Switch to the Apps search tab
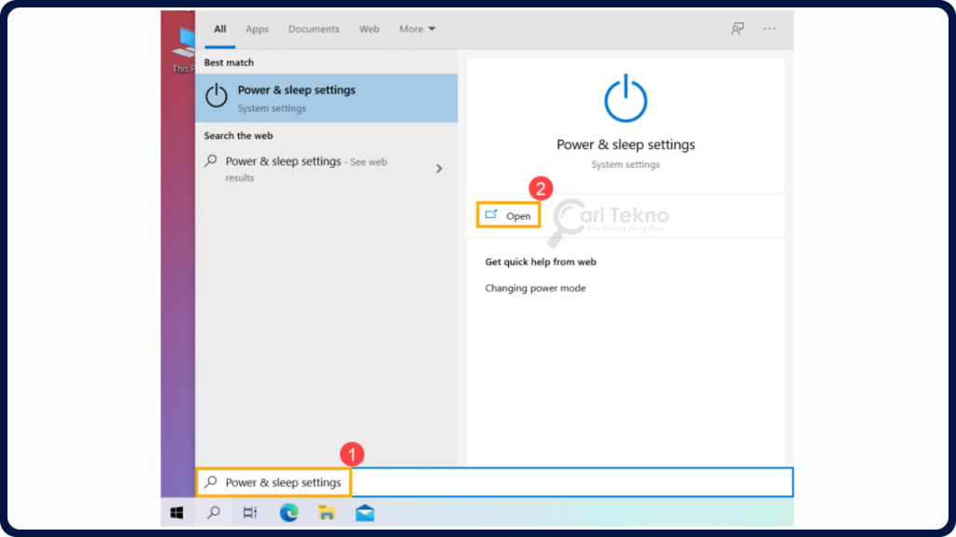The image size is (956, 537). pos(257,29)
